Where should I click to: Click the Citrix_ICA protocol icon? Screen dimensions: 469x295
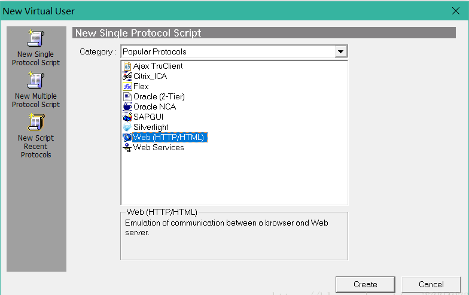(x=127, y=77)
